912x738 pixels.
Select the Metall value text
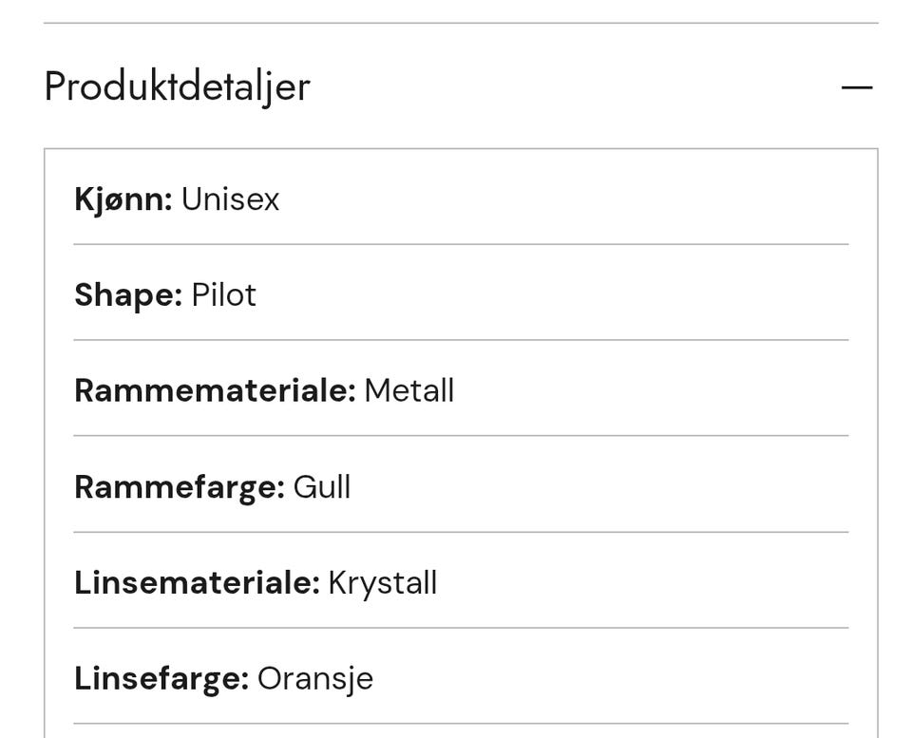[x=408, y=390]
